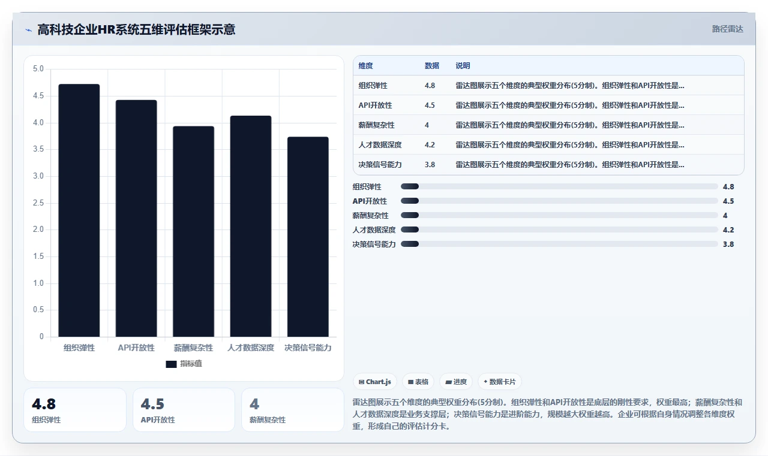
Task: Click the API开放性 progress bar
Action: tap(559, 201)
